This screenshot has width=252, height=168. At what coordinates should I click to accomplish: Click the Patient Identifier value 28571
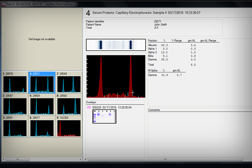pyautogui.click(x=158, y=21)
